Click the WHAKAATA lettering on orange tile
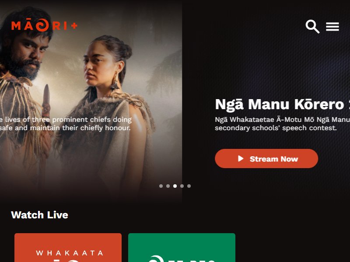350x262 pixels. click(70, 253)
